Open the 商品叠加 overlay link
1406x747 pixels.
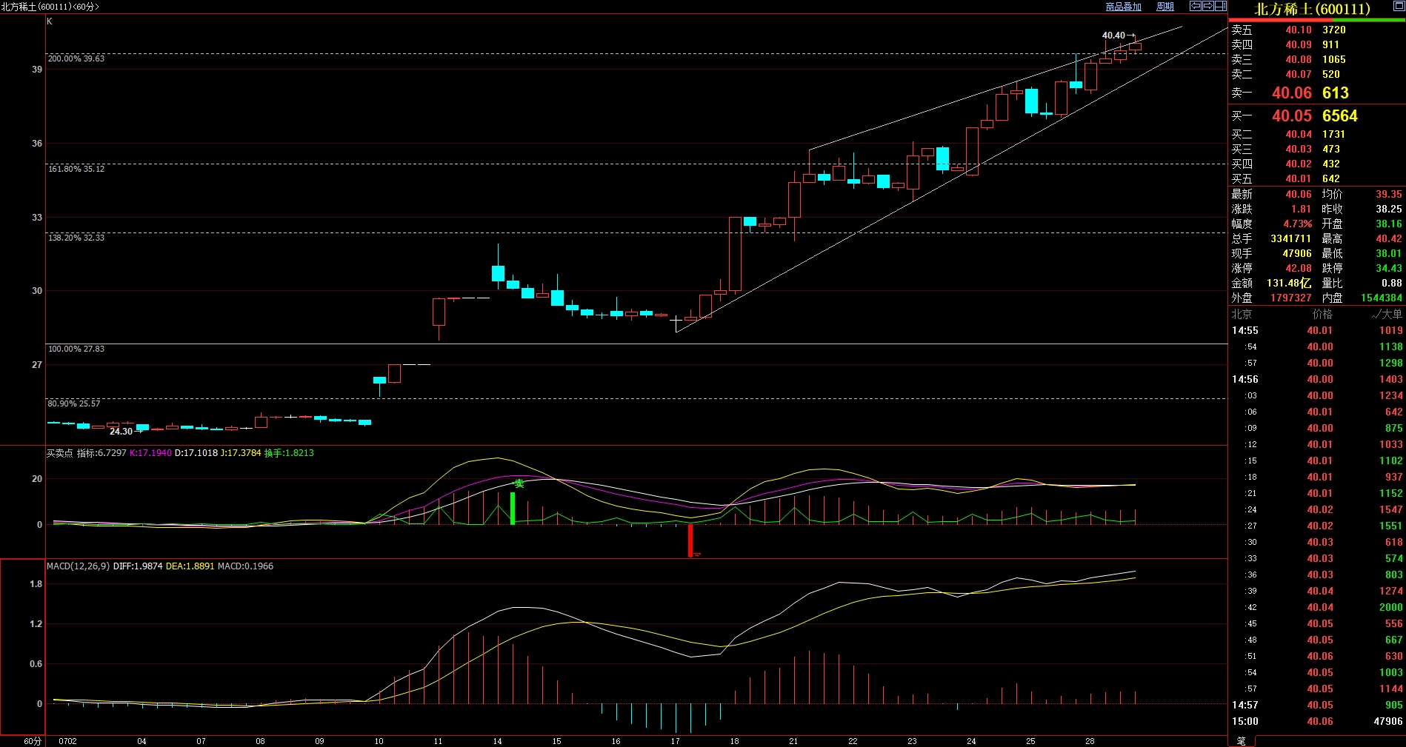(1123, 7)
